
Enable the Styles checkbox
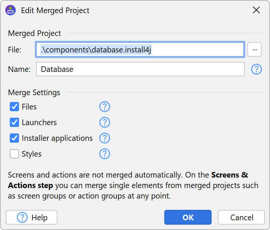pyautogui.click(x=15, y=154)
